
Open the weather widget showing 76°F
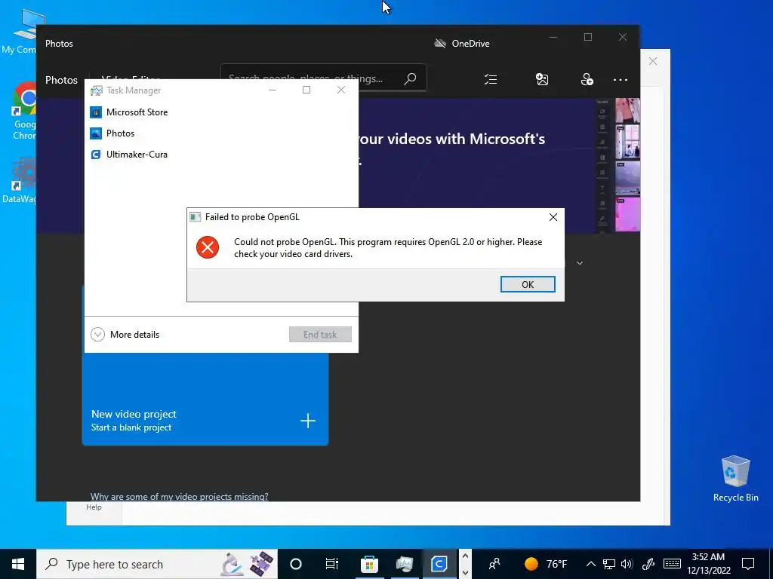tap(546, 564)
